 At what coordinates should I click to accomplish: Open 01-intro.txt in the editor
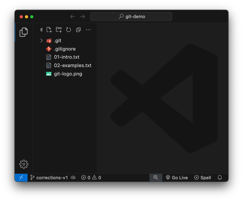point(65,57)
